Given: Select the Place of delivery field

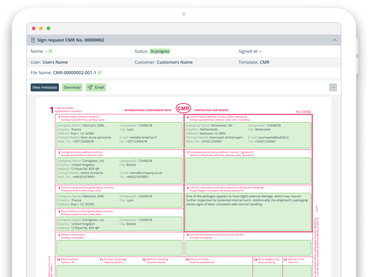Looking at the screenshot, I should coord(119,224).
